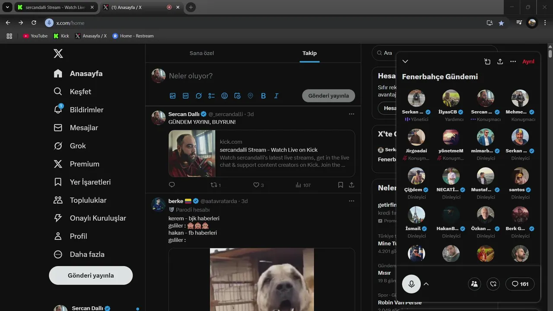The image size is (553, 311).
Task: Open İlyasCB avatar in Space
Action: coord(451,98)
